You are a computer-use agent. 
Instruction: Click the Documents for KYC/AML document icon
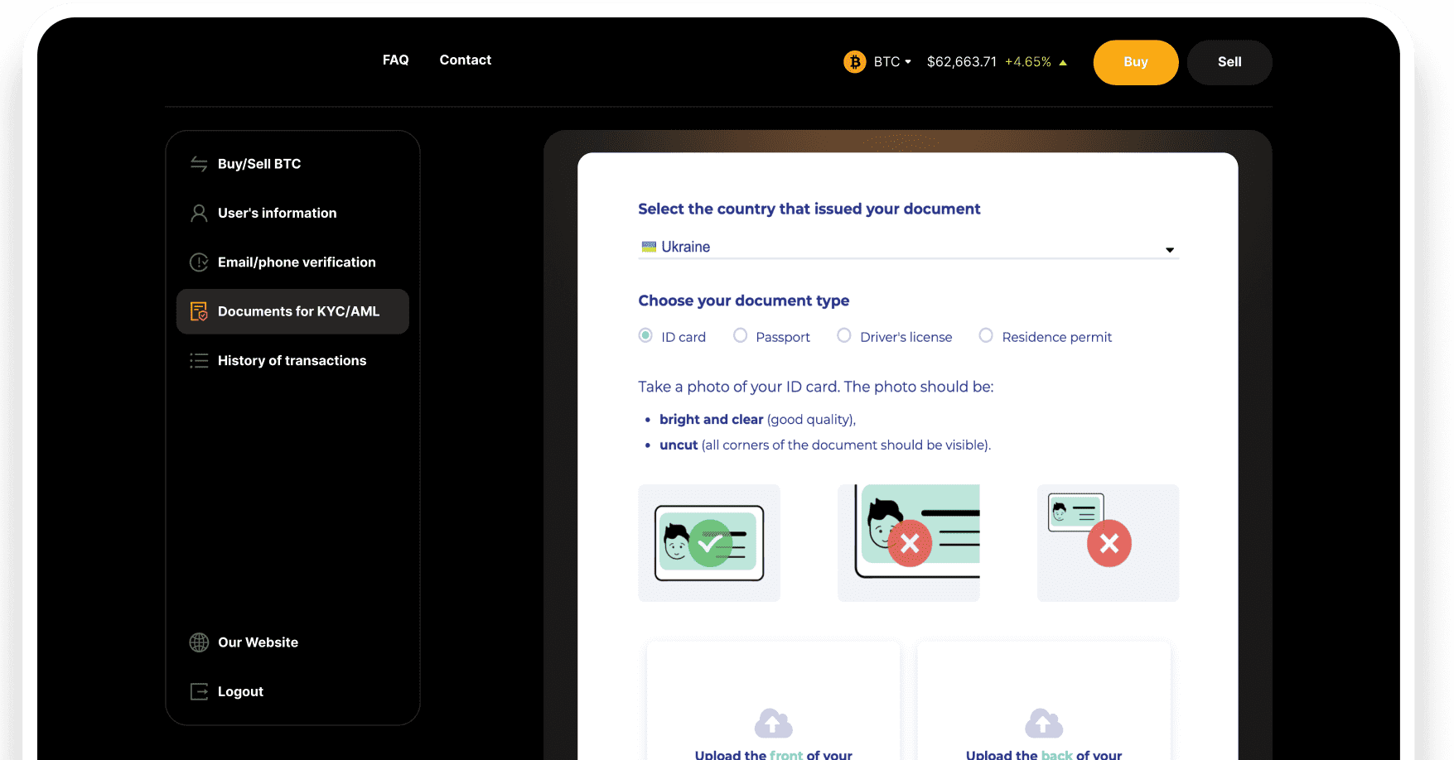199,311
